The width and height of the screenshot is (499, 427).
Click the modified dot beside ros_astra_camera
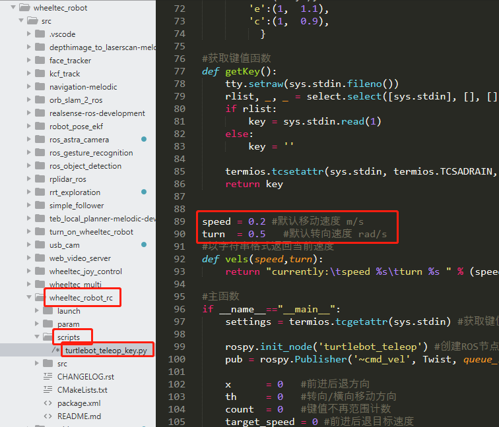click(x=144, y=140)
